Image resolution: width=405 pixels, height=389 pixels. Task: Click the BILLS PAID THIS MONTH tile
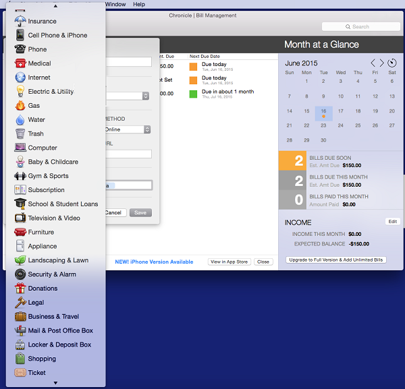(293, 200)
